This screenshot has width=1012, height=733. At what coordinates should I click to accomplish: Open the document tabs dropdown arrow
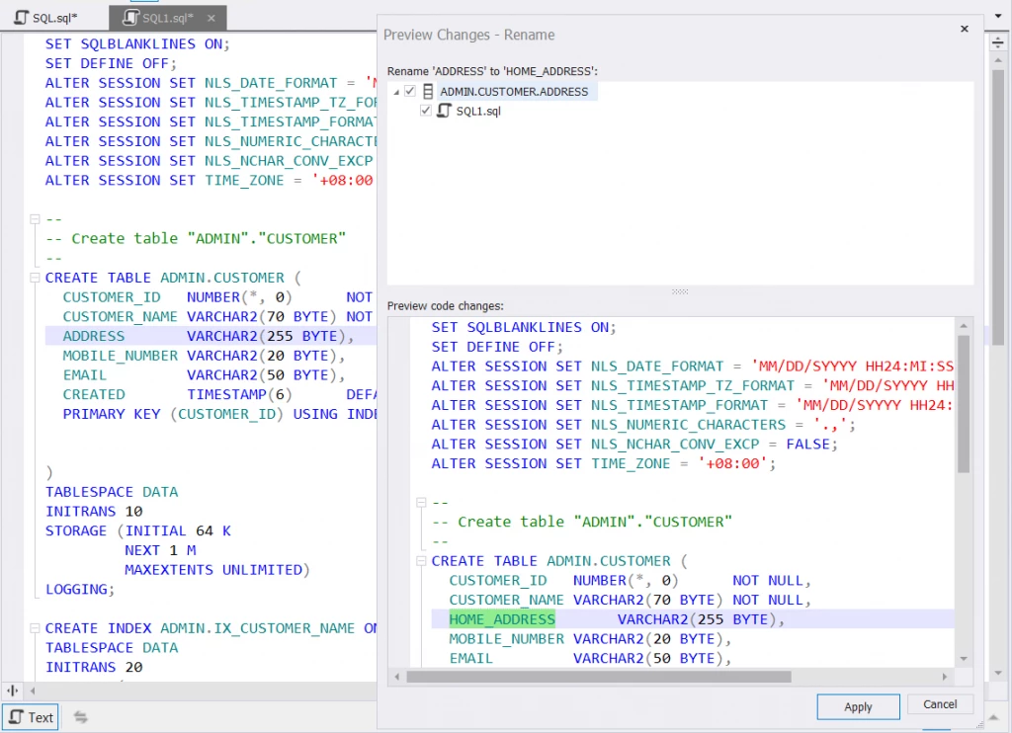pos(998,16)
